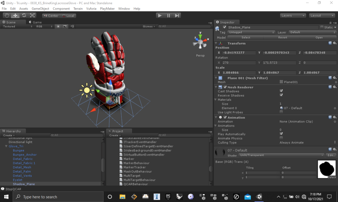Switch to the Game tab
This screenshot has width=338, height=202.
tap(37, 22)
